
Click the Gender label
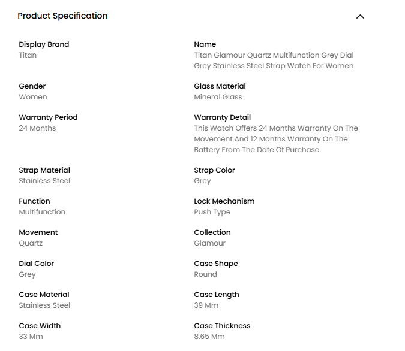click(32, 86)
